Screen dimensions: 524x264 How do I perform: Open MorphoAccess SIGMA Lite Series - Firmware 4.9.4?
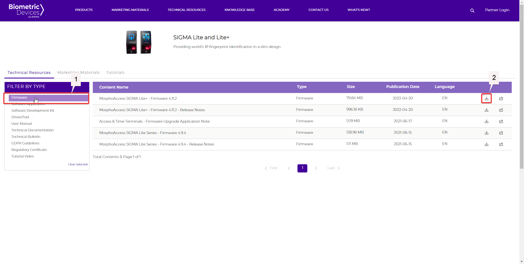pyautogui.click(x=143, y=133)
